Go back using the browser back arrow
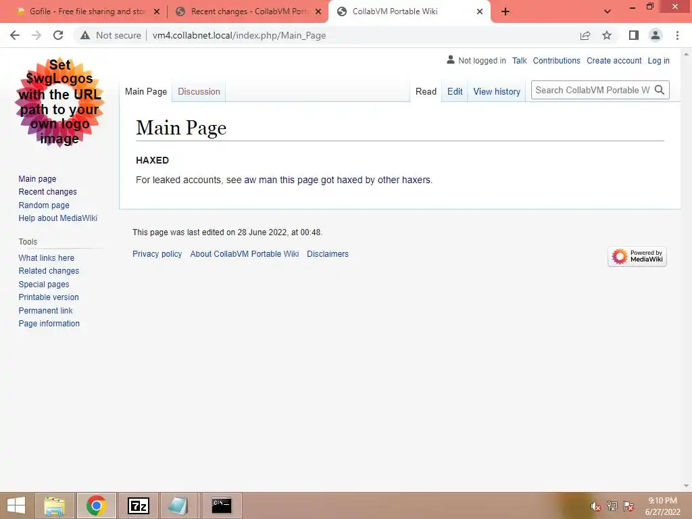 click(x=15, y=35)
